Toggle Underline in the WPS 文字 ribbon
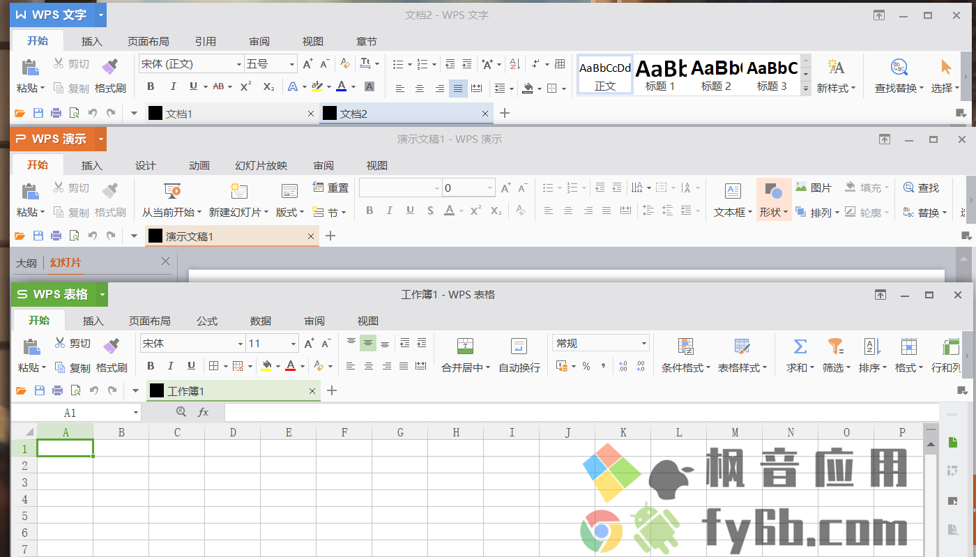This screenshot has width=976, height=557. 193,86
